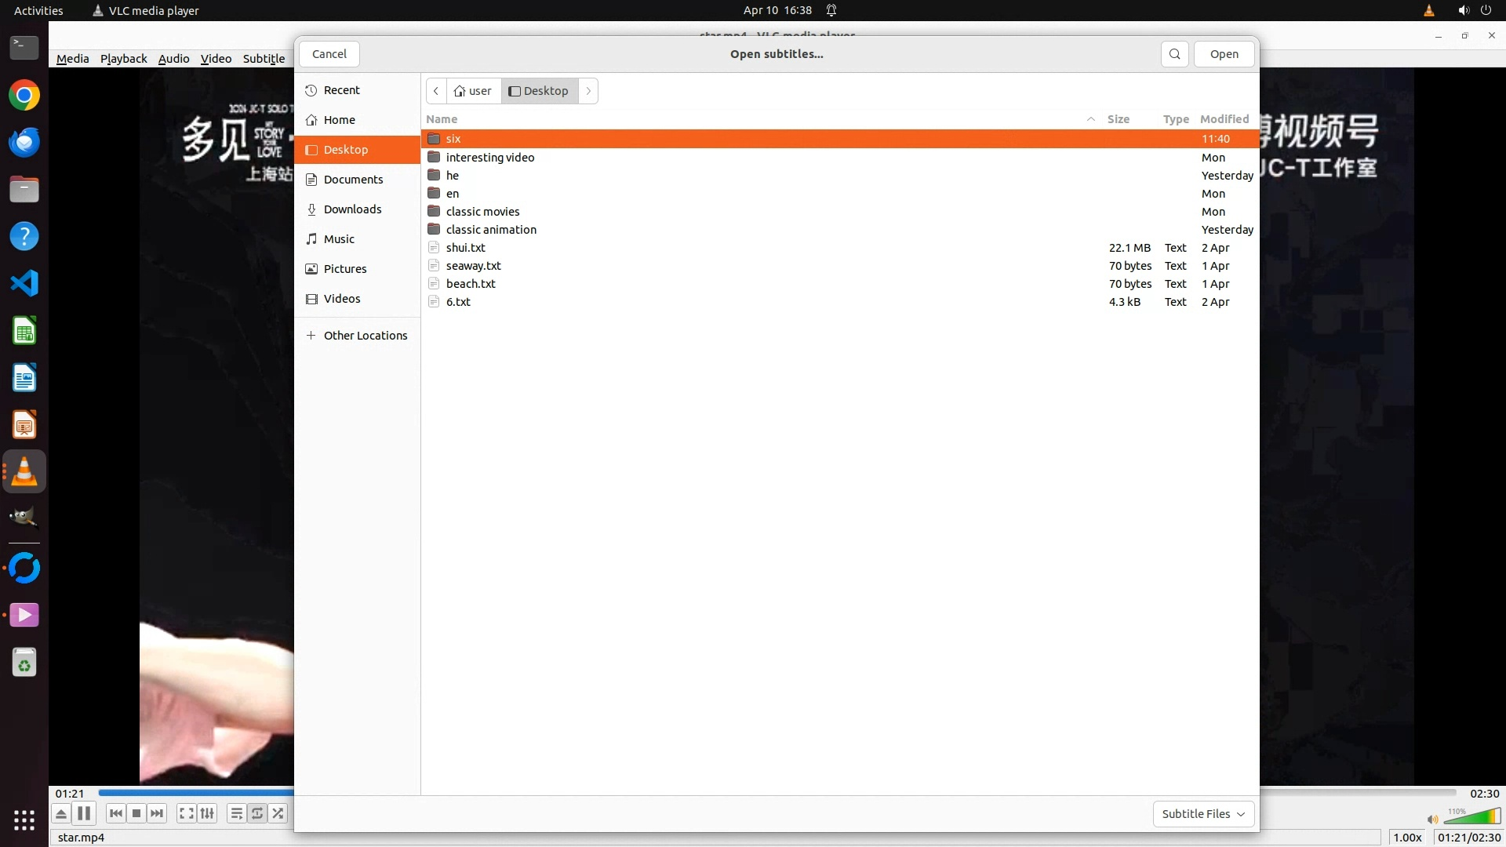Pause the video playback
Screen dimensions: 1506x847
coord(84,813)
